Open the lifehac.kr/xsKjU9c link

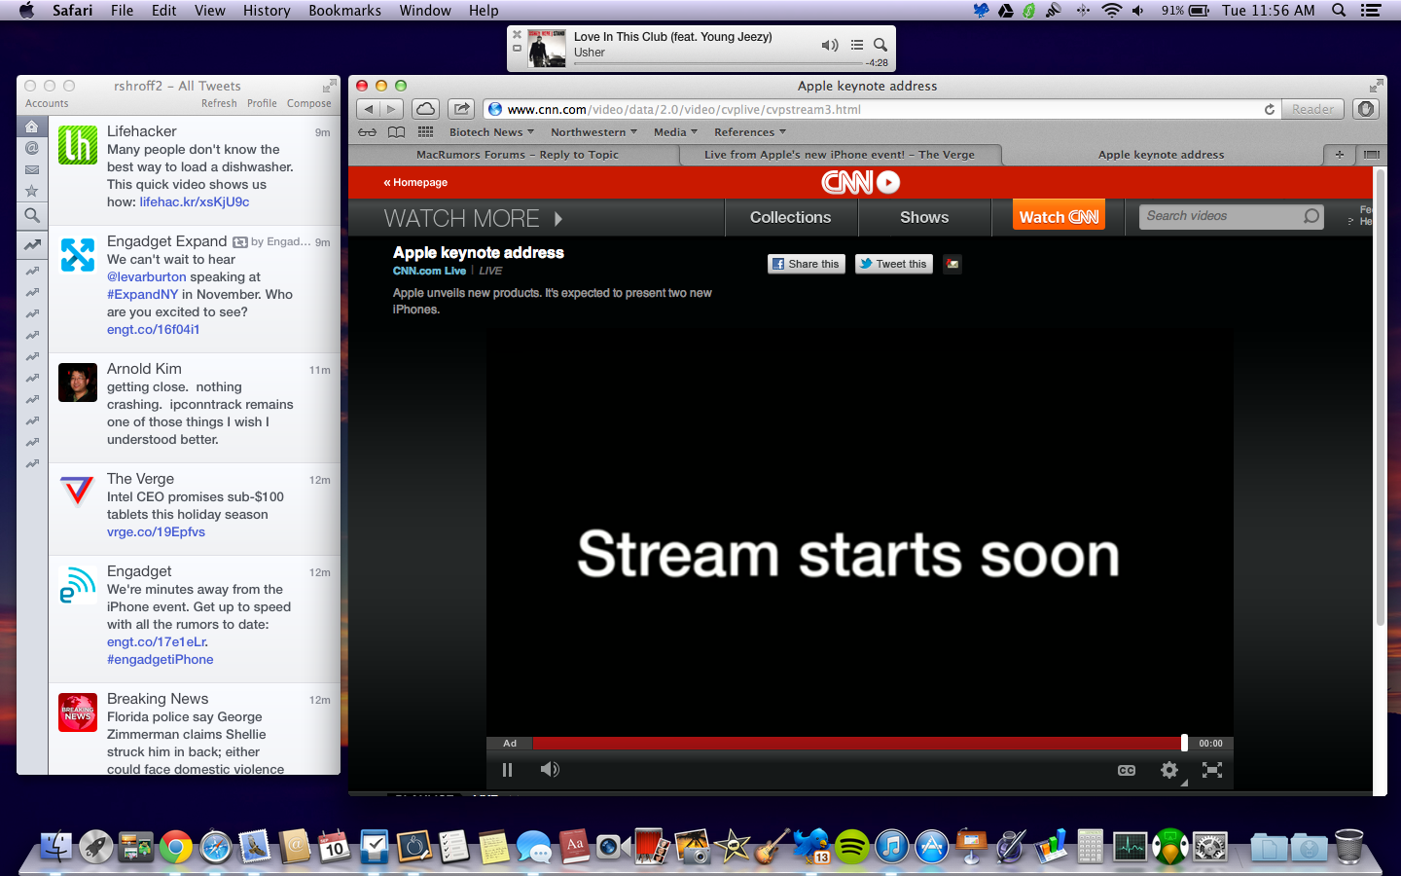coord(195,202)
